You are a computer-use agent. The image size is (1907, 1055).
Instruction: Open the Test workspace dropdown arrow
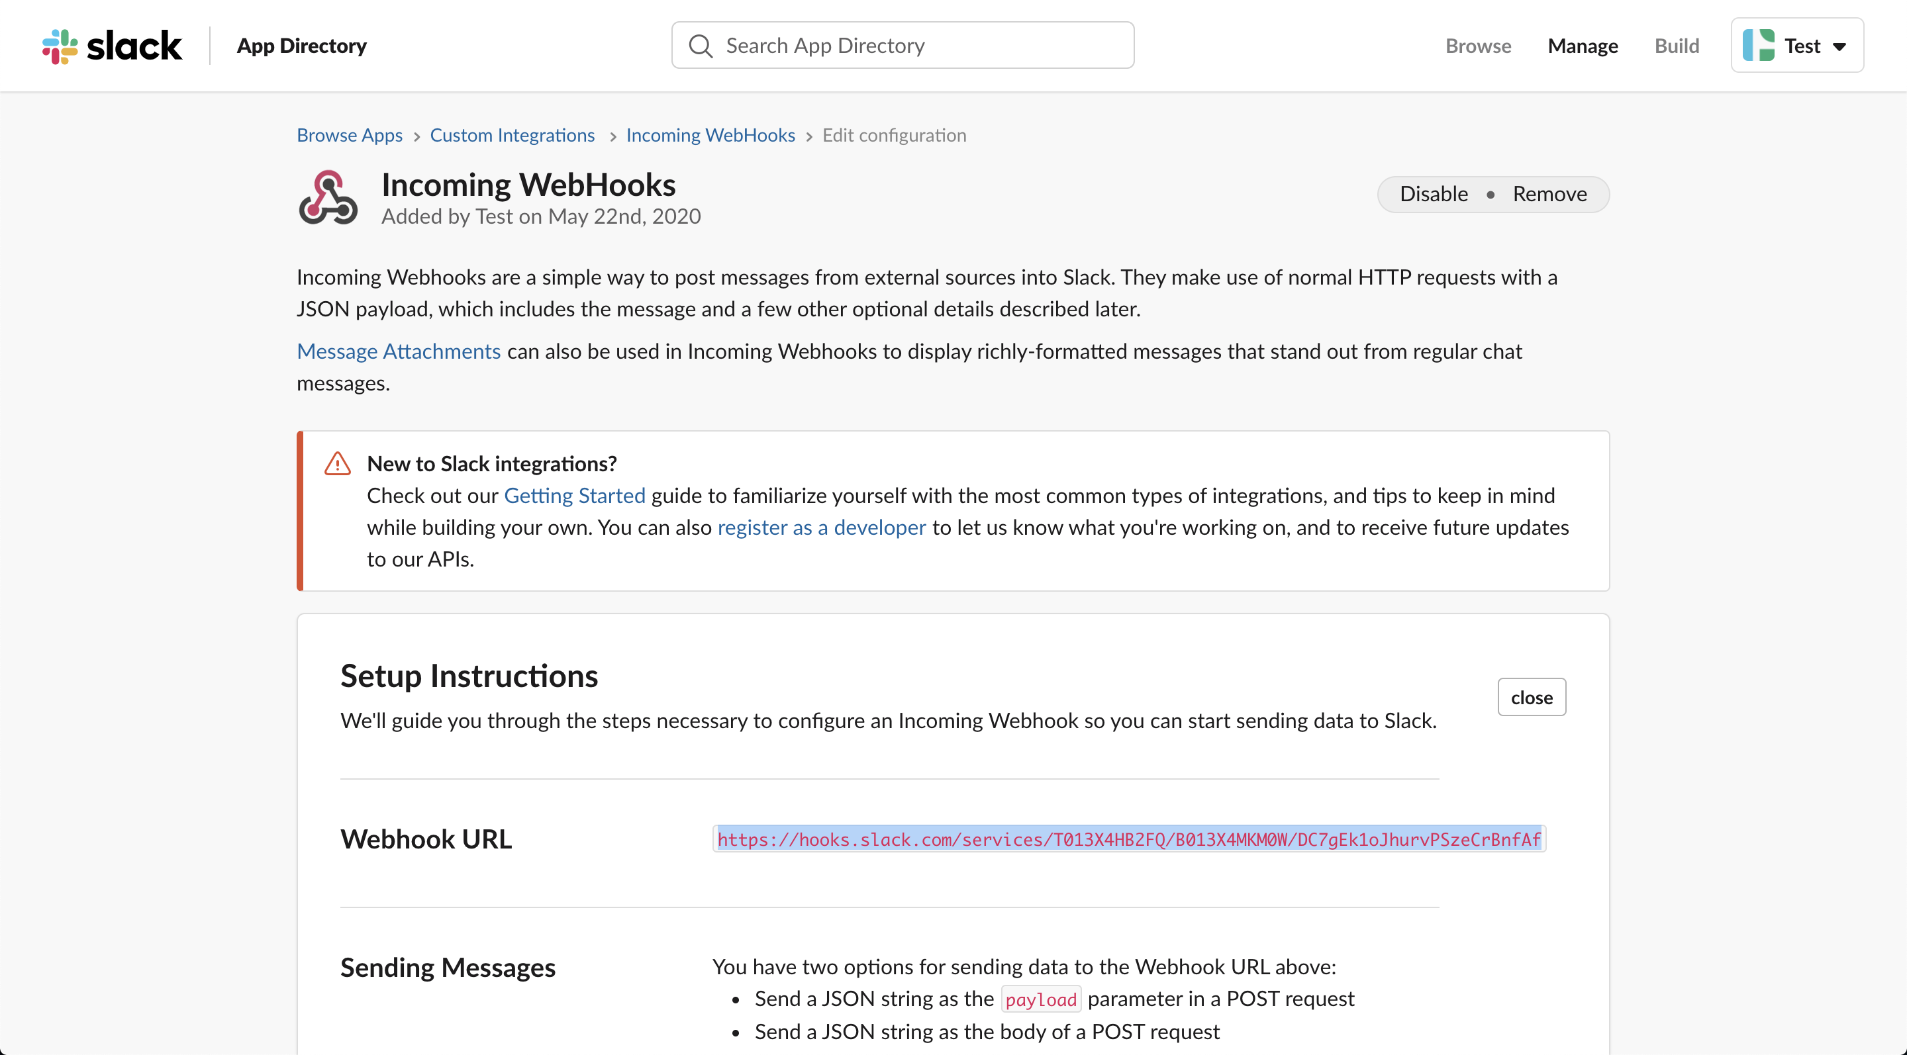[x=1839, y=46]
